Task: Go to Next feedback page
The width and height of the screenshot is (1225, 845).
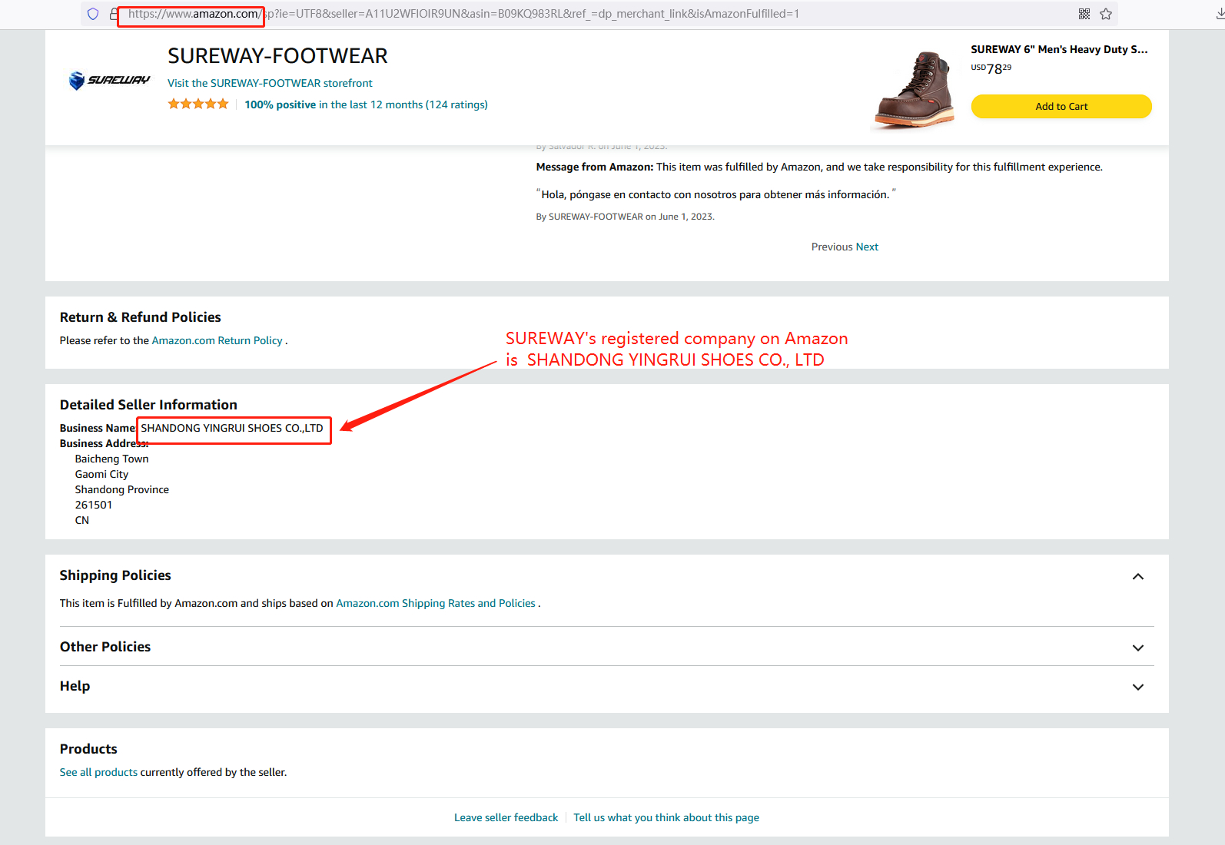Action: click(x=867, y=247)
